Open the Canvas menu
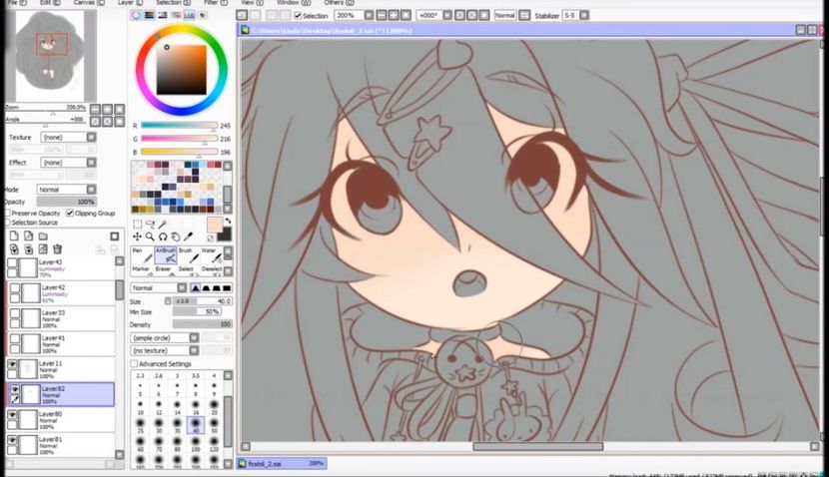 pos(82,3)
